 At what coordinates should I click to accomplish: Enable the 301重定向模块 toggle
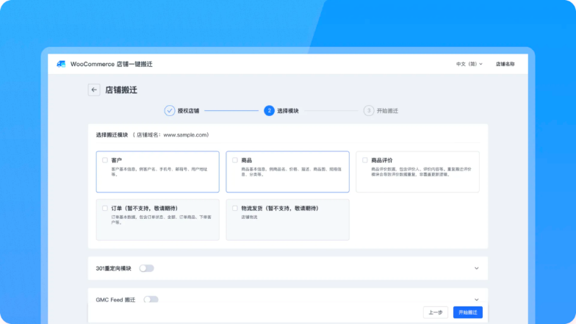pos(147,268)
